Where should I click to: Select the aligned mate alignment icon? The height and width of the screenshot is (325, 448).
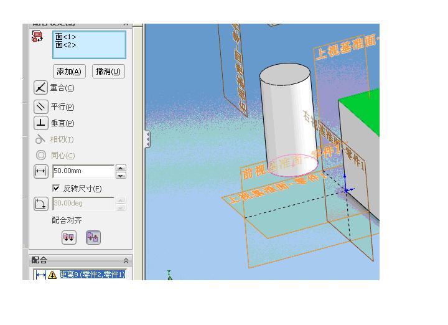pos(69,237)
